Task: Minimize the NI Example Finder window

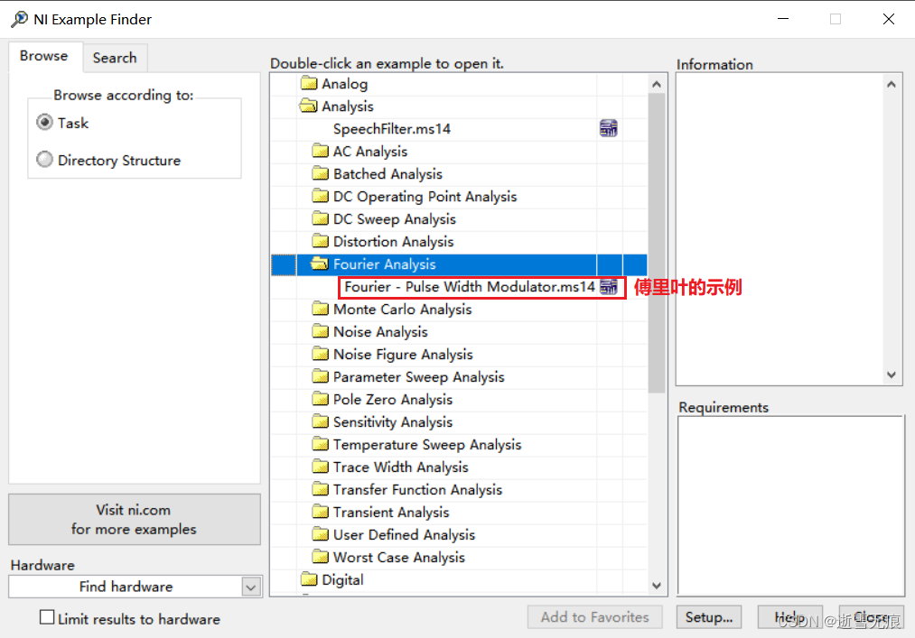Action: (x=783, y=19)
